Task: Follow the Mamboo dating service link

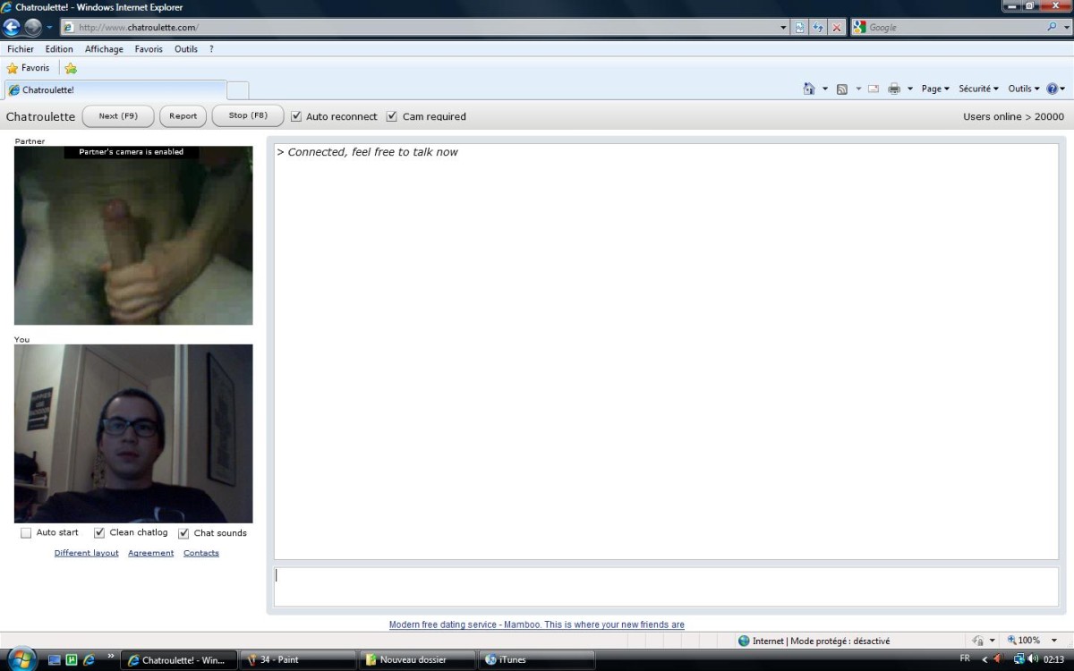Action: [537, 624]
